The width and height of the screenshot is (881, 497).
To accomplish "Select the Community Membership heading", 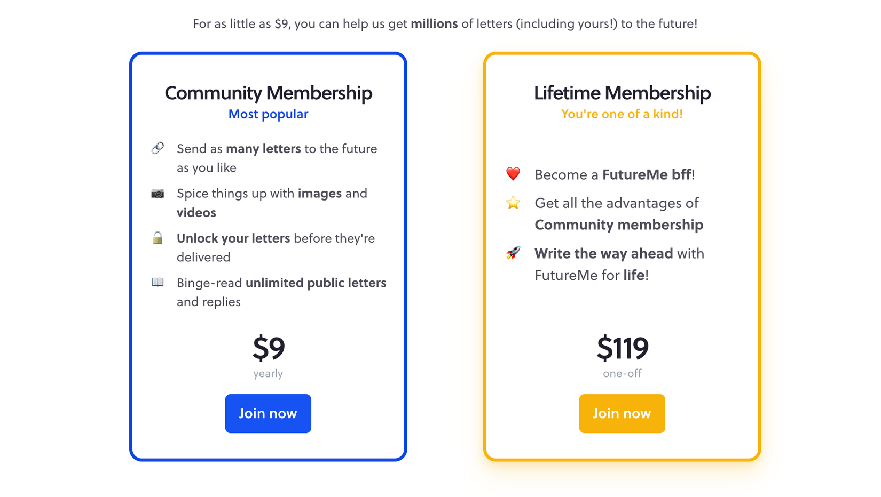I will pos(268,93).
